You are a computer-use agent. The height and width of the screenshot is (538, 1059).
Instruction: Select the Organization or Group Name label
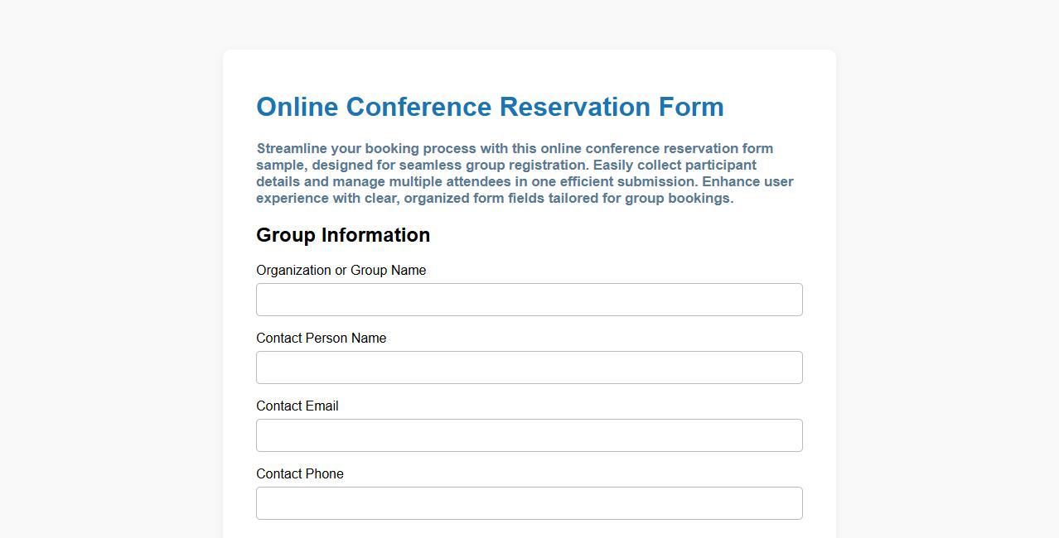(341, 270)
